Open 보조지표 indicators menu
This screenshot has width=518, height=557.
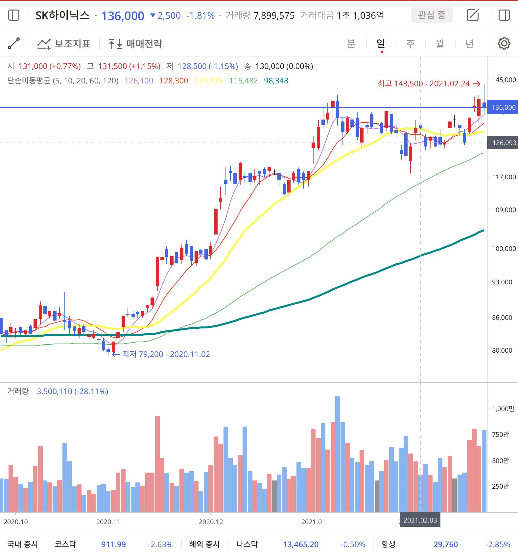click(64, 44)
